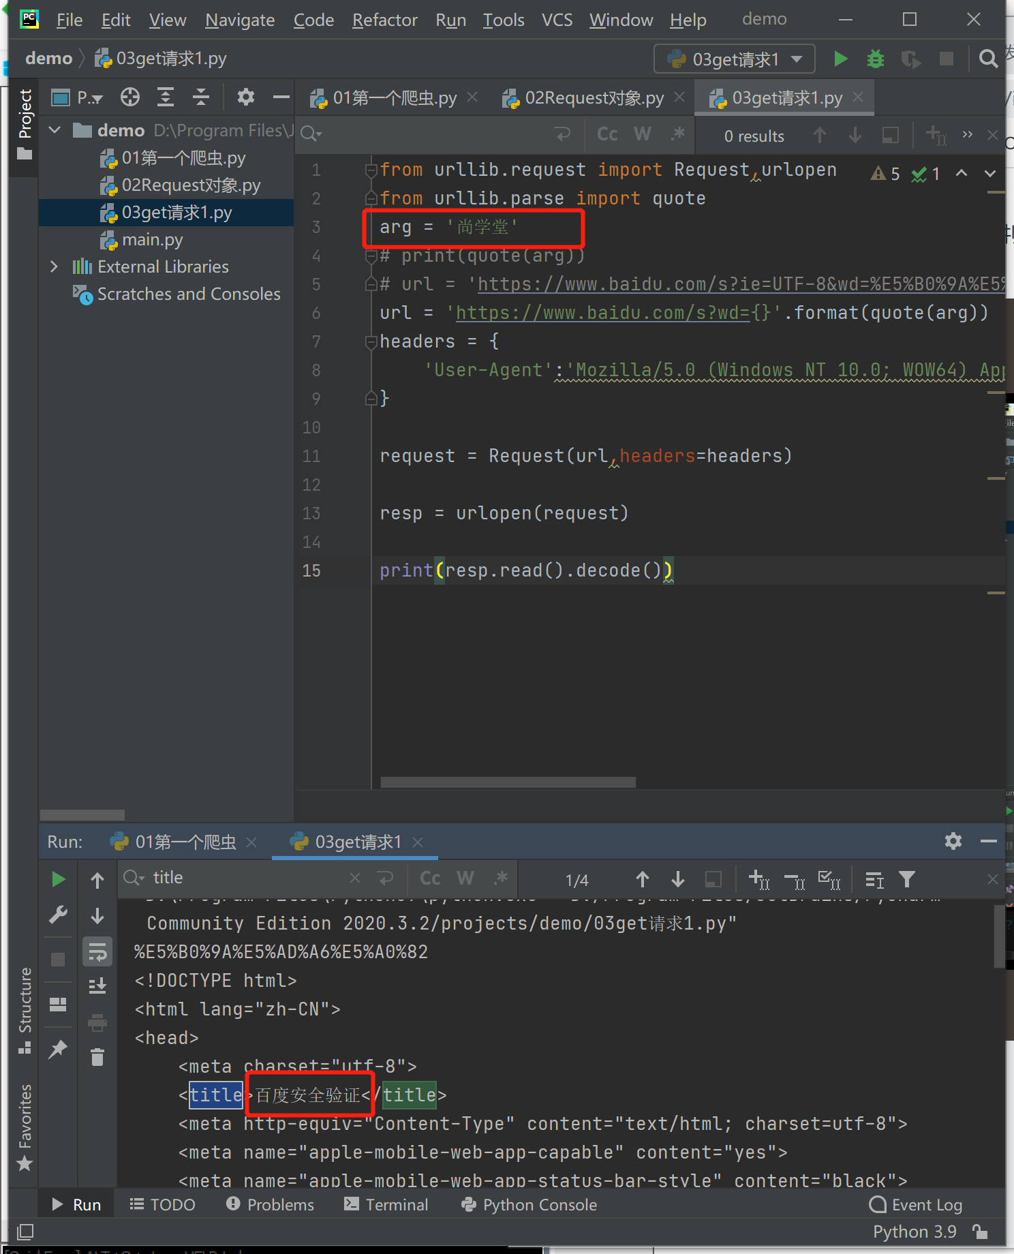
Task: Click the editor horizontal scrollbar
Action: (x=508, y=782)
